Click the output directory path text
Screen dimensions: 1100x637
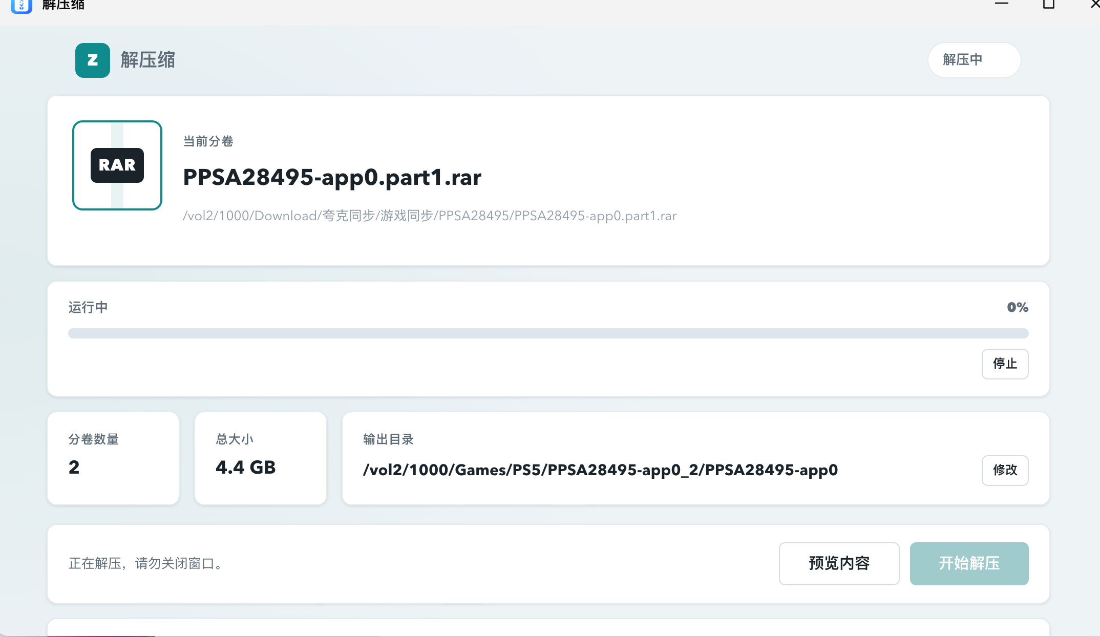click(x=600, y=470)
